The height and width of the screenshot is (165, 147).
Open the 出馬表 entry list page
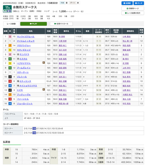(x=127, y=3)
